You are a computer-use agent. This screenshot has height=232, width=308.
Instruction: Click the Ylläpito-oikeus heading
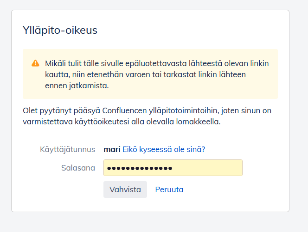(x=60, y=31)
